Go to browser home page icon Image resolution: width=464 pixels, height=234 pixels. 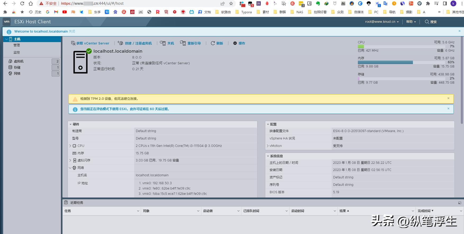coord(31,3)
